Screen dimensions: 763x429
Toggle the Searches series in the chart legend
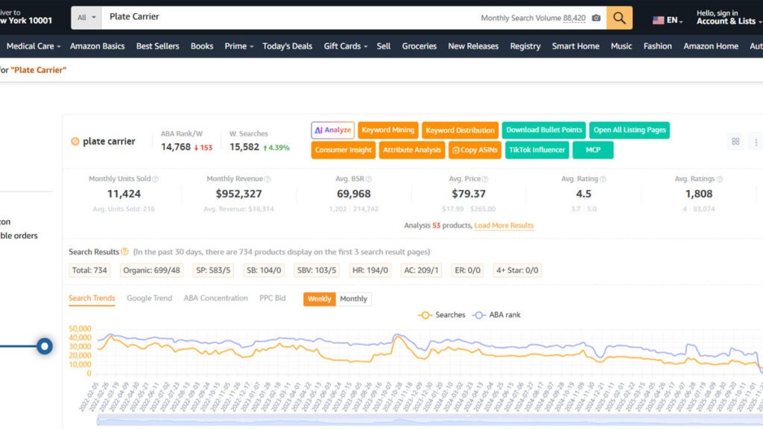442,314
